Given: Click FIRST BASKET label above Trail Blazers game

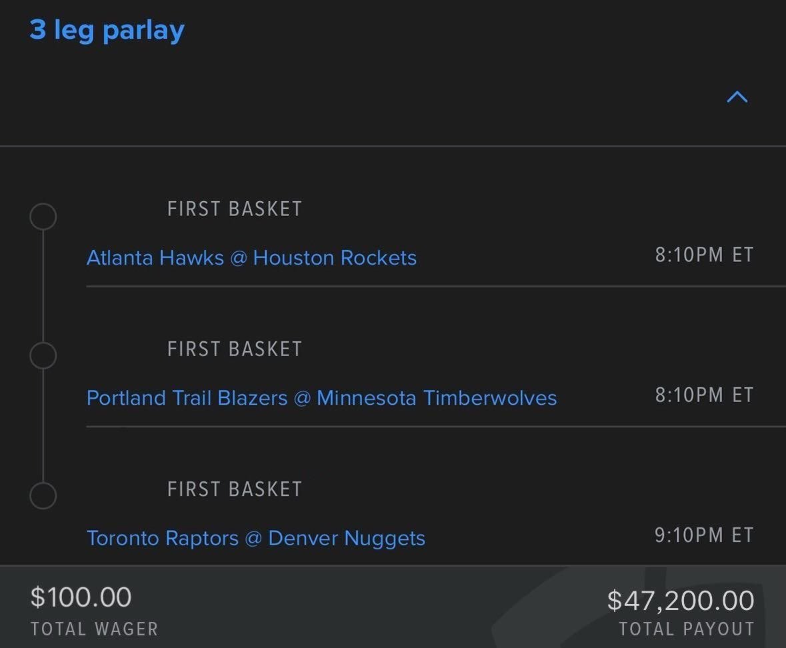Looking at the screenshot, I should pyautogui.click(x=235, y=349).
